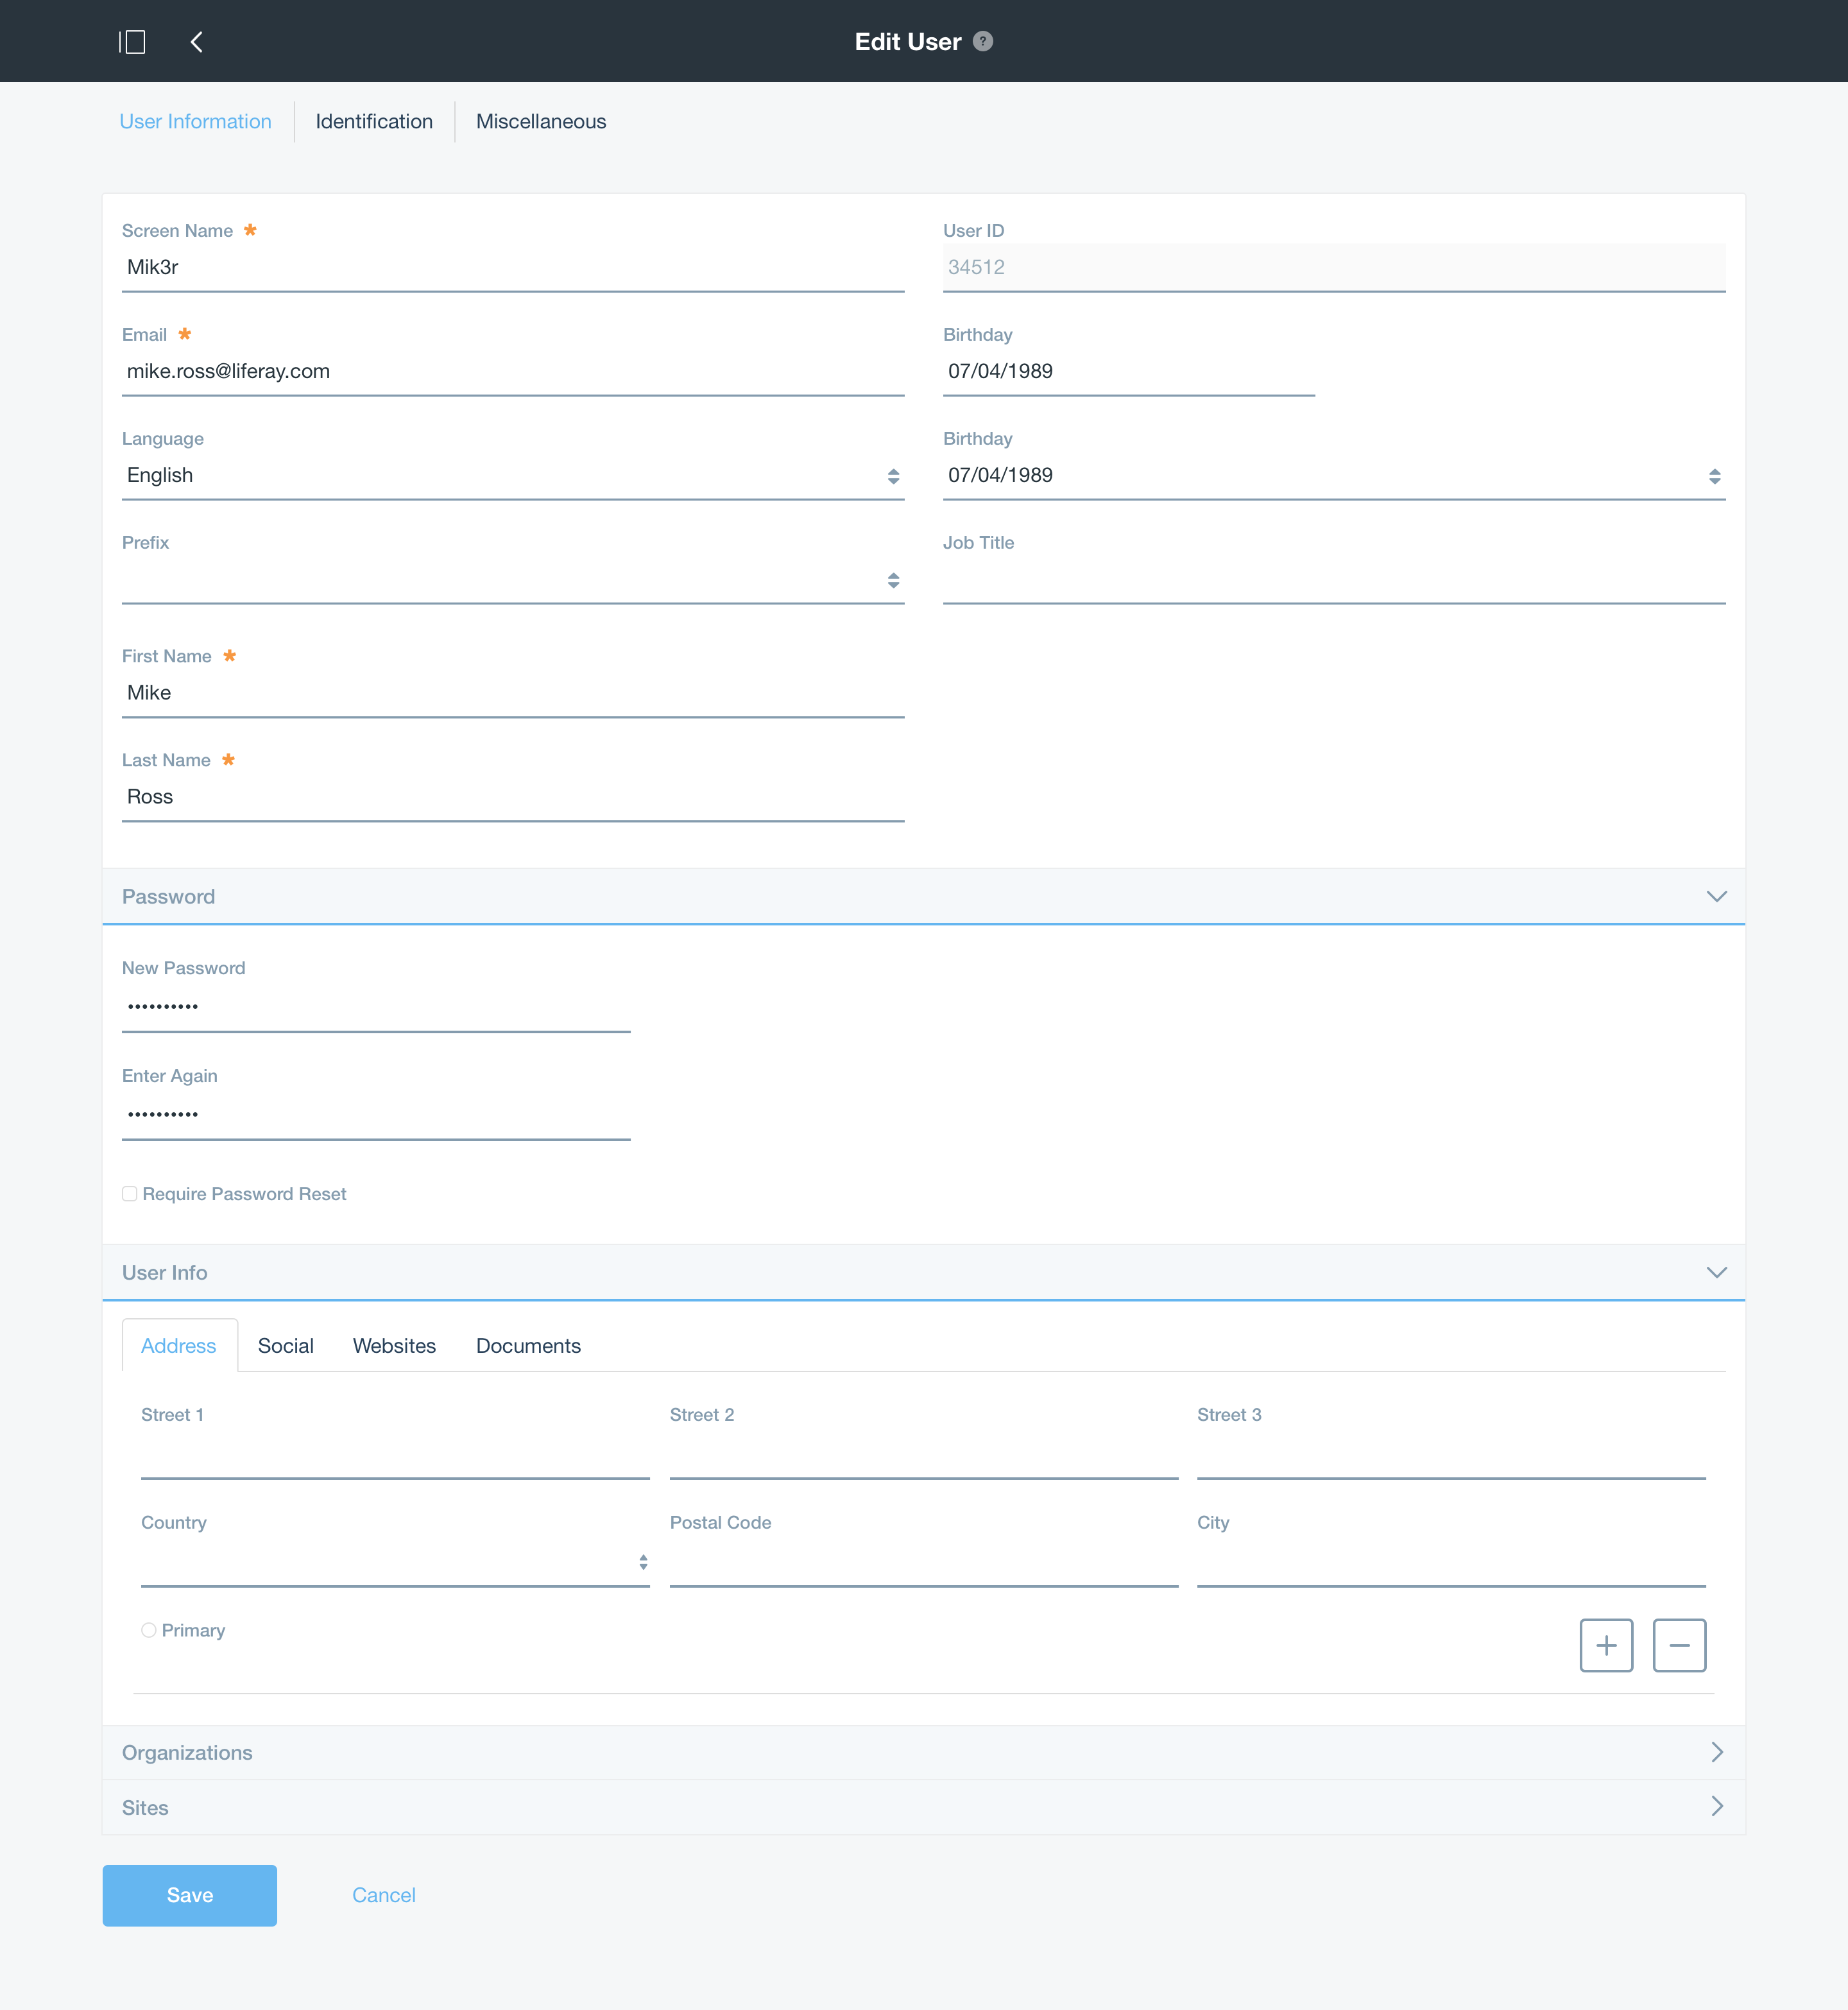Expand the Organizations section
The height and width of the screenshot is (2010, 1848).
[1717, 1752]
